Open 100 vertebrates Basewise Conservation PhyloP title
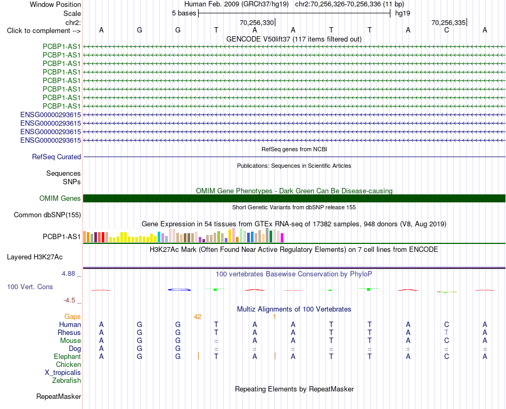Screen dimensions: 506x409 click(x=294, y=274)
